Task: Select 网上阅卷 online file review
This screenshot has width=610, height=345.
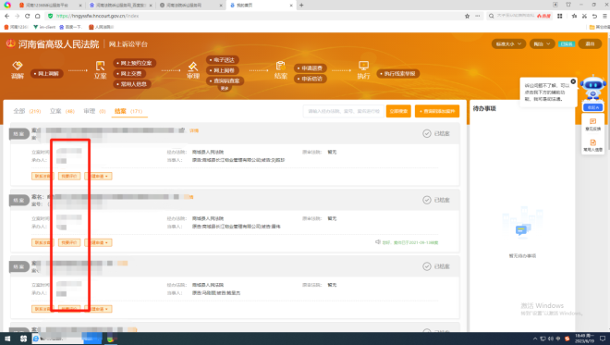Action: (223, 70)
